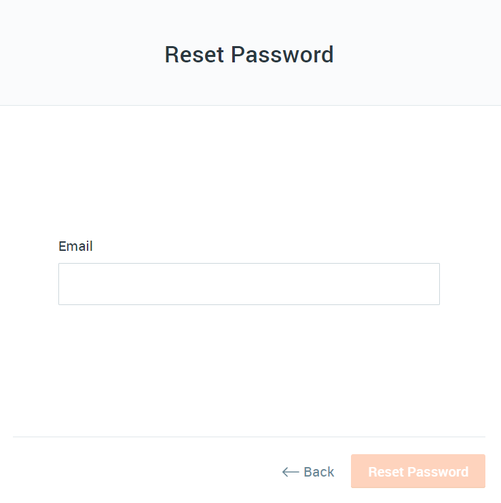Choose Back to leave the reset form
The image size is (501, 503).
tap(308, 472)
